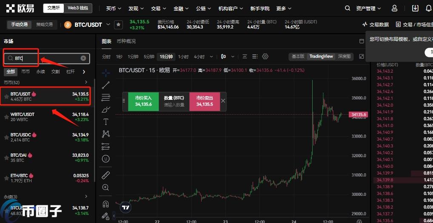The height and width of the screenshot is (223, 433).
Task: Expand the 永续(3) section arrow
Action: (86, 197)
